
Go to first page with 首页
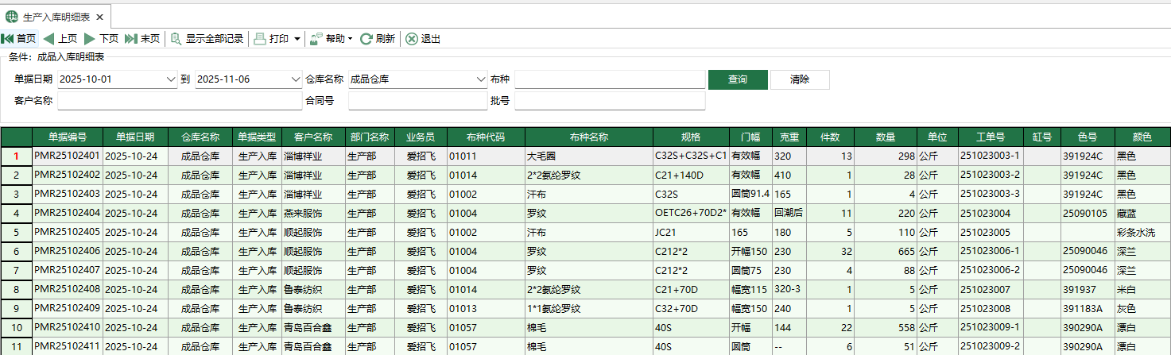point(19,38)
